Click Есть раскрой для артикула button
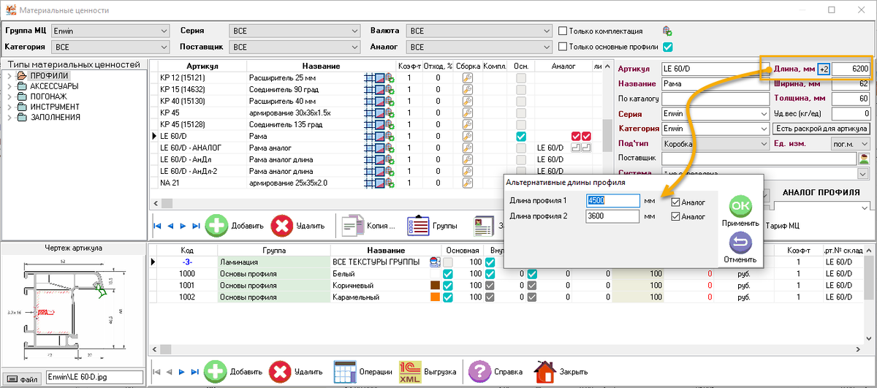This screenshot has width=877, height=388. click(821, 129)
